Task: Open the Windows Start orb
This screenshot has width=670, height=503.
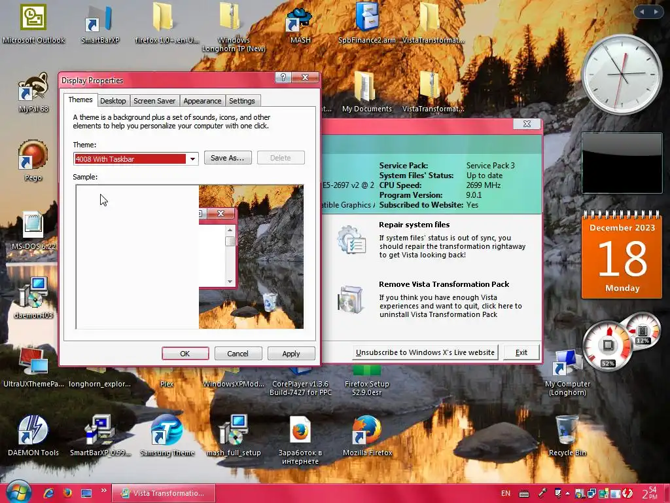Action: click(18, 492)
